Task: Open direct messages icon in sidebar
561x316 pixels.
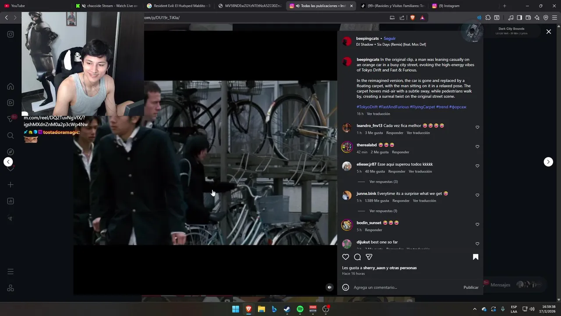Action: [x=11, y=119]
